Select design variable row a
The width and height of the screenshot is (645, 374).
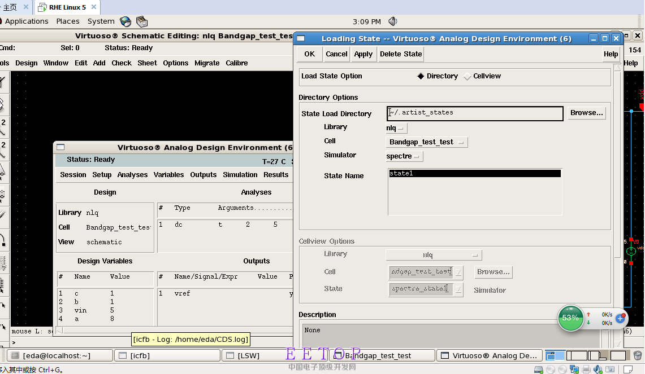tap(105, 319)
